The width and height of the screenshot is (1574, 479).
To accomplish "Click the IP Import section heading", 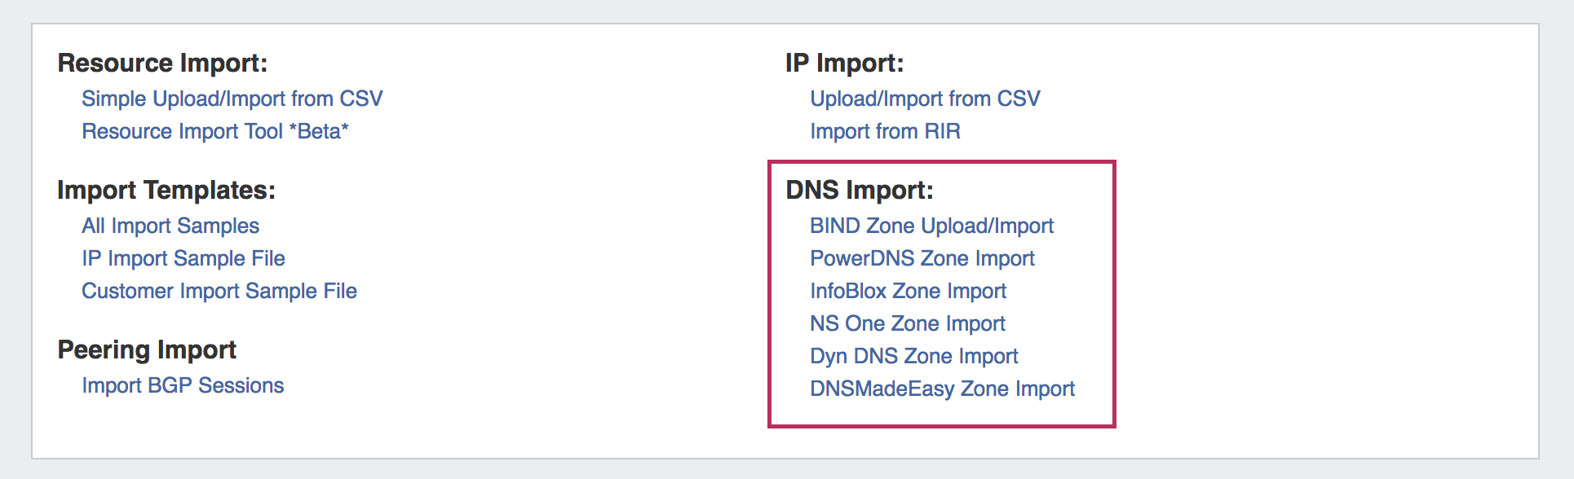I will [844, 63].
